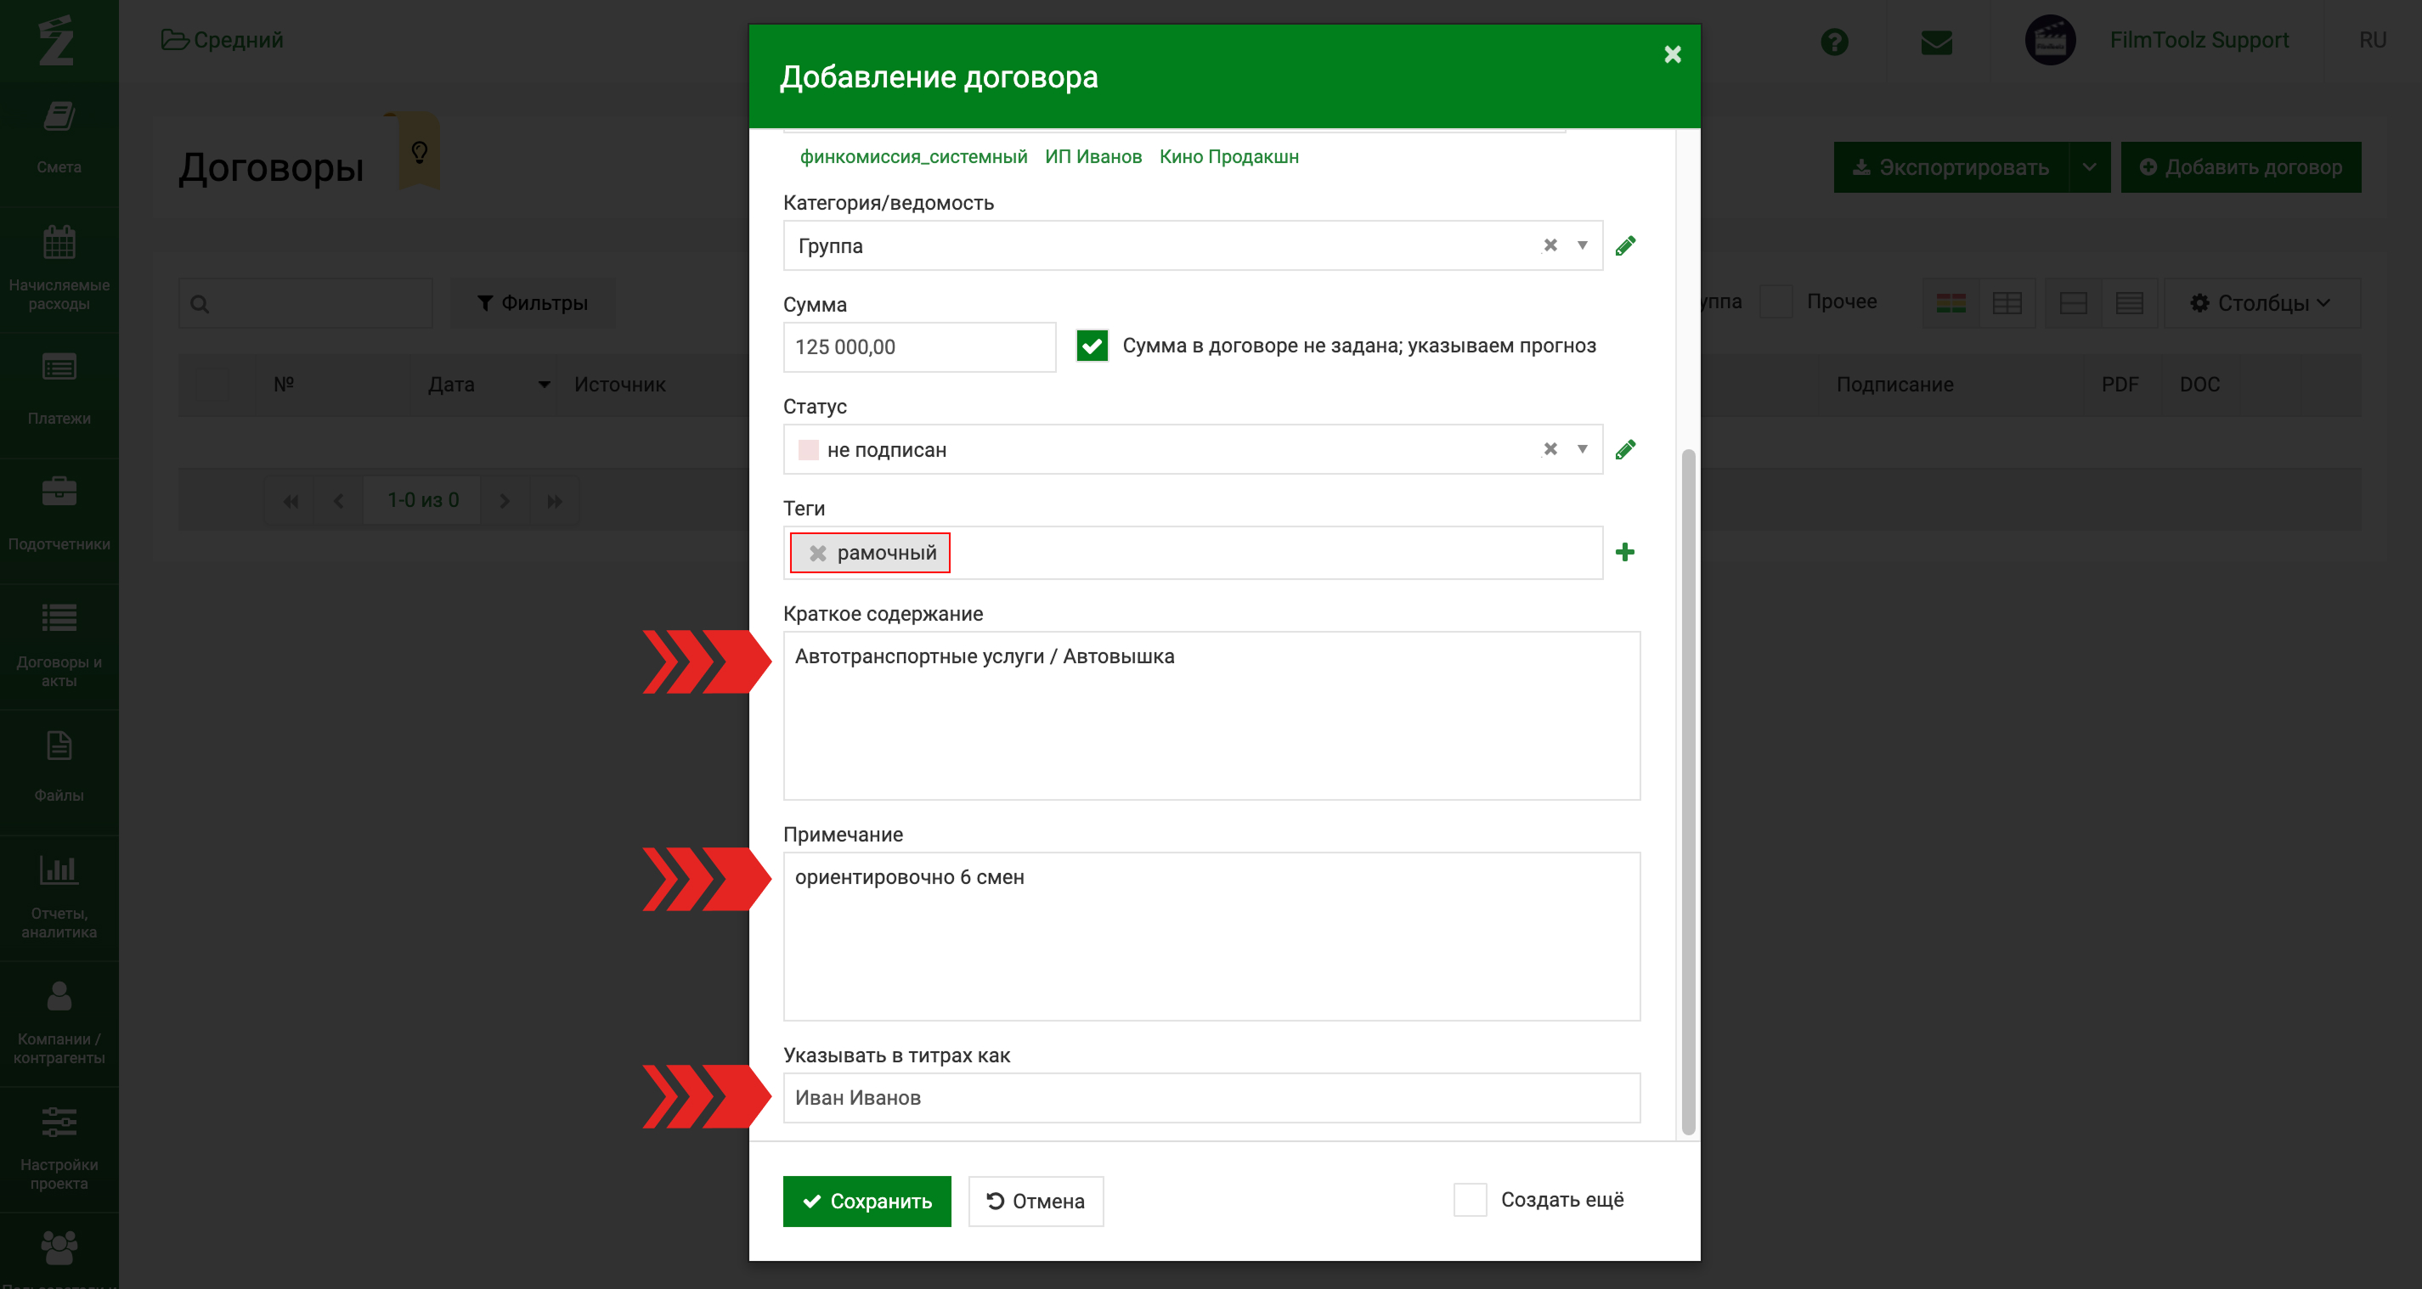Uncheck the прогноз sum checkbox
This screenshot has width=2422, height=1289.
[x=1092, y=346]
